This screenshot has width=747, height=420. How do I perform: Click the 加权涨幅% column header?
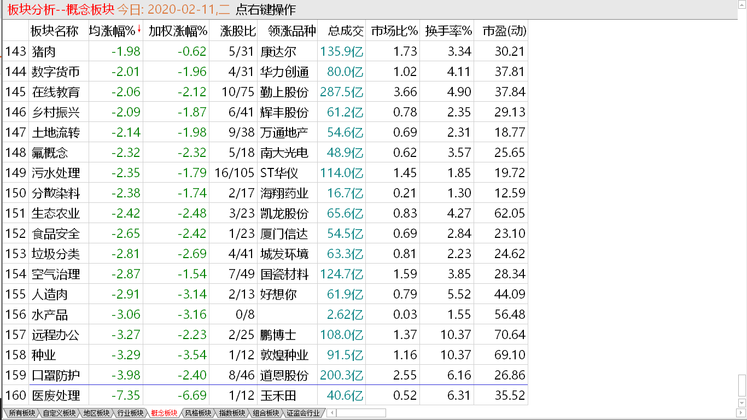[x=178, y=31]
